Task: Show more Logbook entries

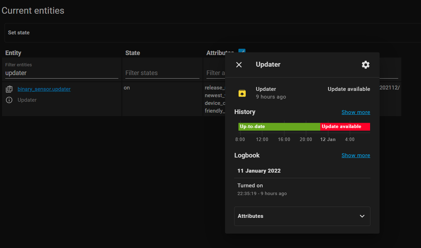Action: point(355,155)
